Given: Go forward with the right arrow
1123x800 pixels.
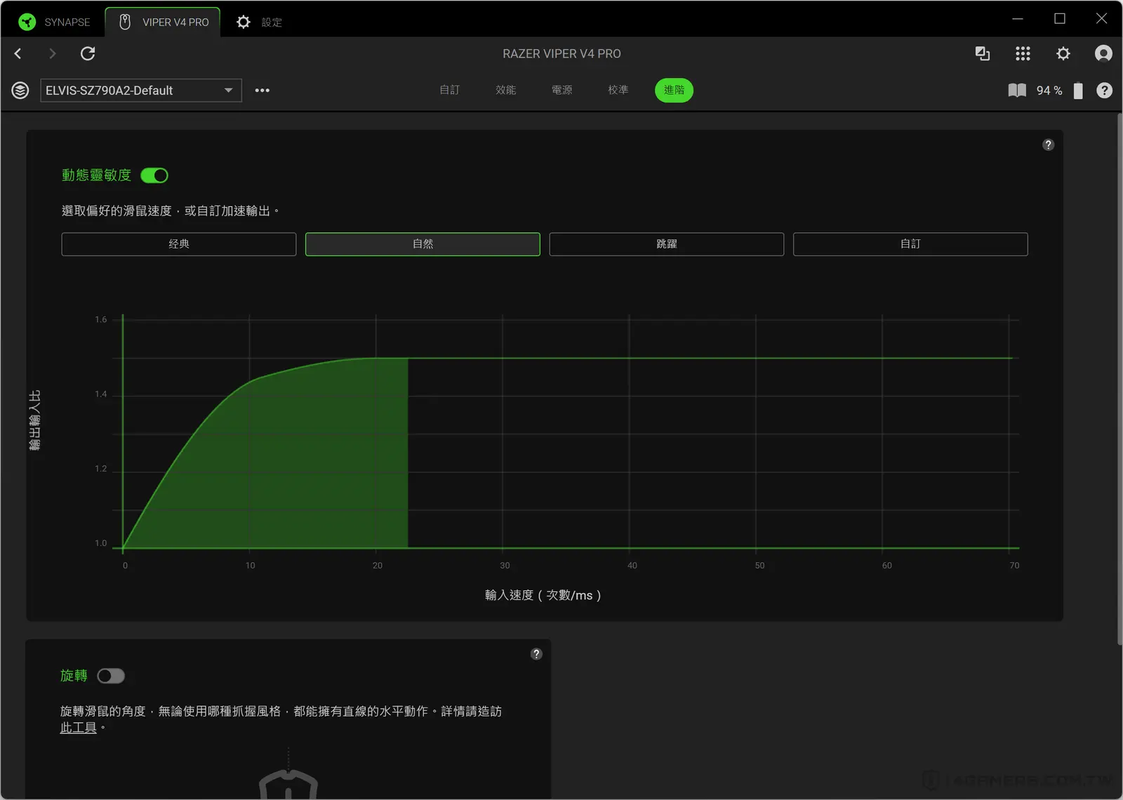Looking at the screenshot, I should point(52,53).
